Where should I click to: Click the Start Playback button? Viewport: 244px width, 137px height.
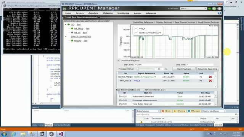coord(184,69)
